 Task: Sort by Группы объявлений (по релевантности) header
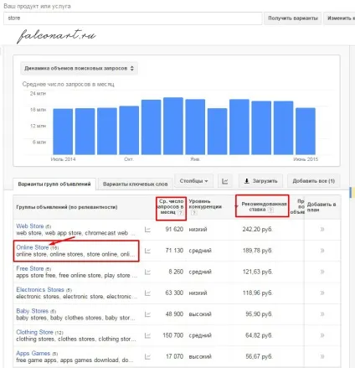tap(67, 207)
